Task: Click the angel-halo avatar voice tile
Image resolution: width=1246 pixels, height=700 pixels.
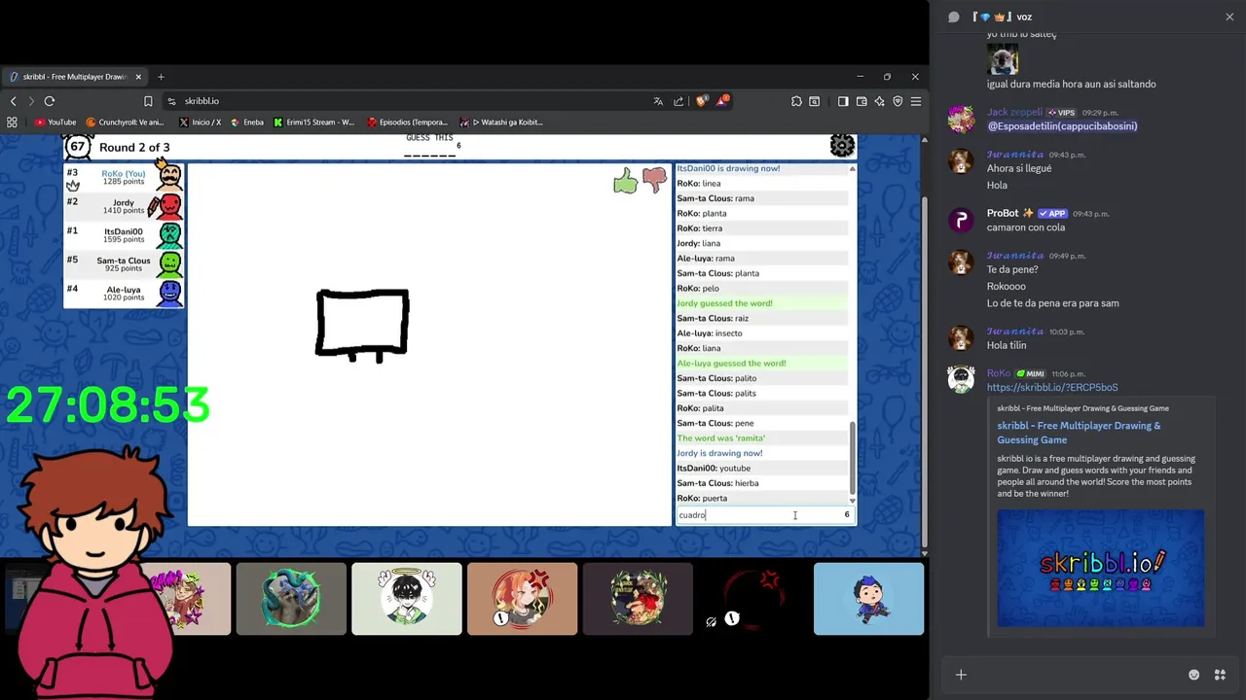Action: (407, 599)
